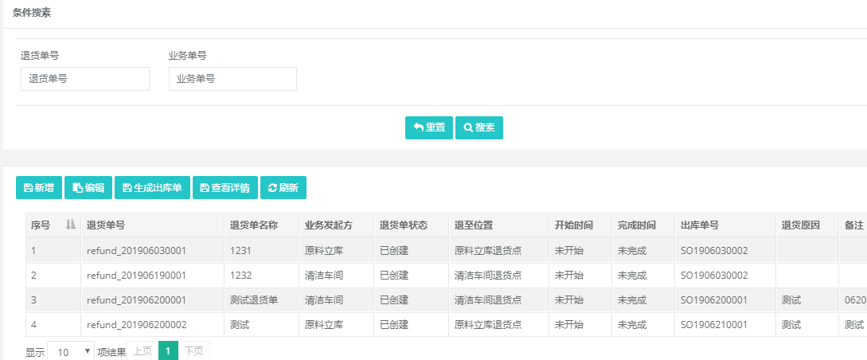Select page 1 in pagination
The image size is (867, 360).
(x=169, y=351)
